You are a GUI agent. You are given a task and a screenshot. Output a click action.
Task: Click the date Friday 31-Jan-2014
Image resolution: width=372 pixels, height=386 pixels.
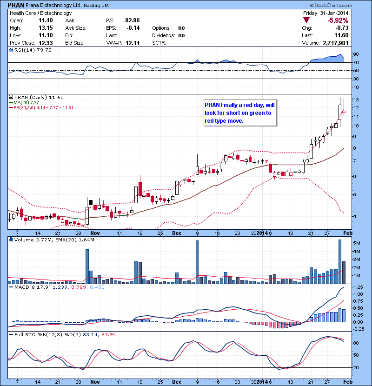point(325,13)
